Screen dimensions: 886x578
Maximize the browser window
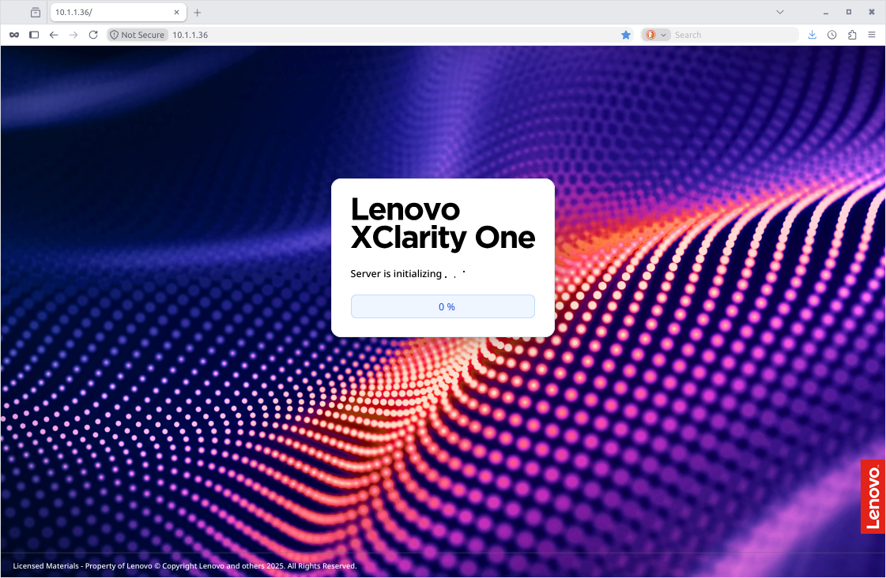[848, 12]
